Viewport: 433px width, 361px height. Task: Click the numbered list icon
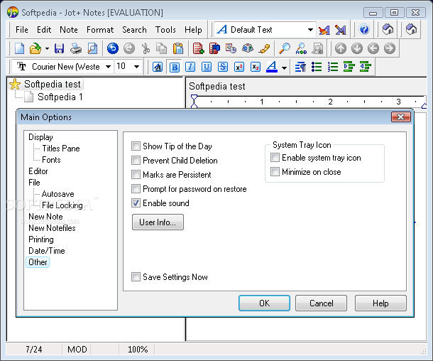333,67
